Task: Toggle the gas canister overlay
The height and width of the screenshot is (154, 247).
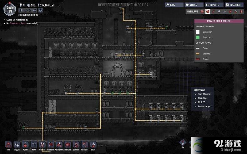Action: 230,11
